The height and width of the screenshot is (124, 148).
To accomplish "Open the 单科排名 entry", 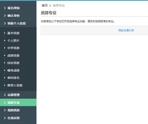I will [x=13, y=78].
